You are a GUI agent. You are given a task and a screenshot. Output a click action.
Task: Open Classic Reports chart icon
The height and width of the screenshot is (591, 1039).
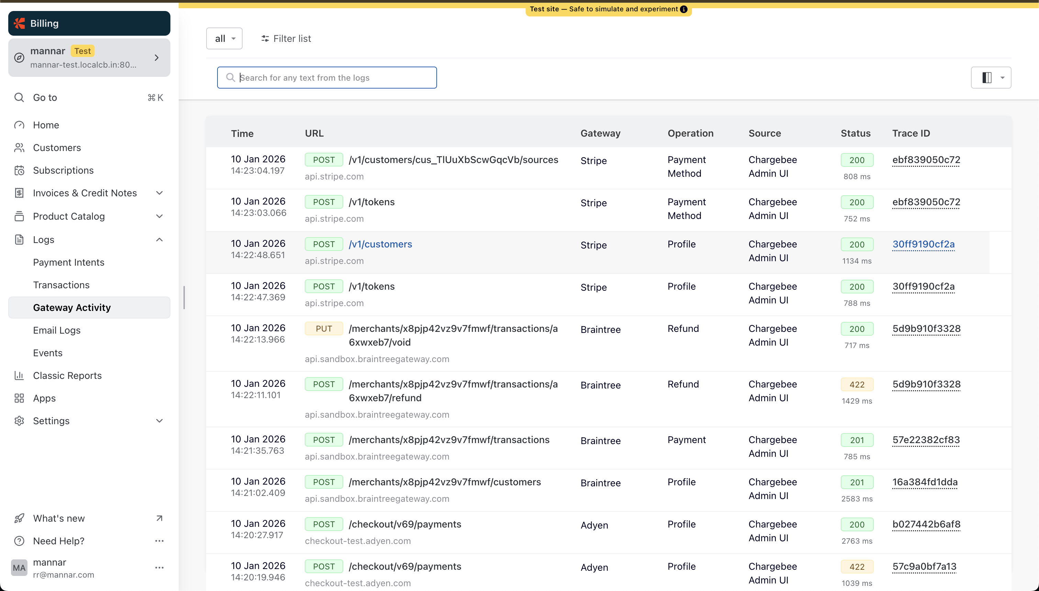(x=19, y=375)
